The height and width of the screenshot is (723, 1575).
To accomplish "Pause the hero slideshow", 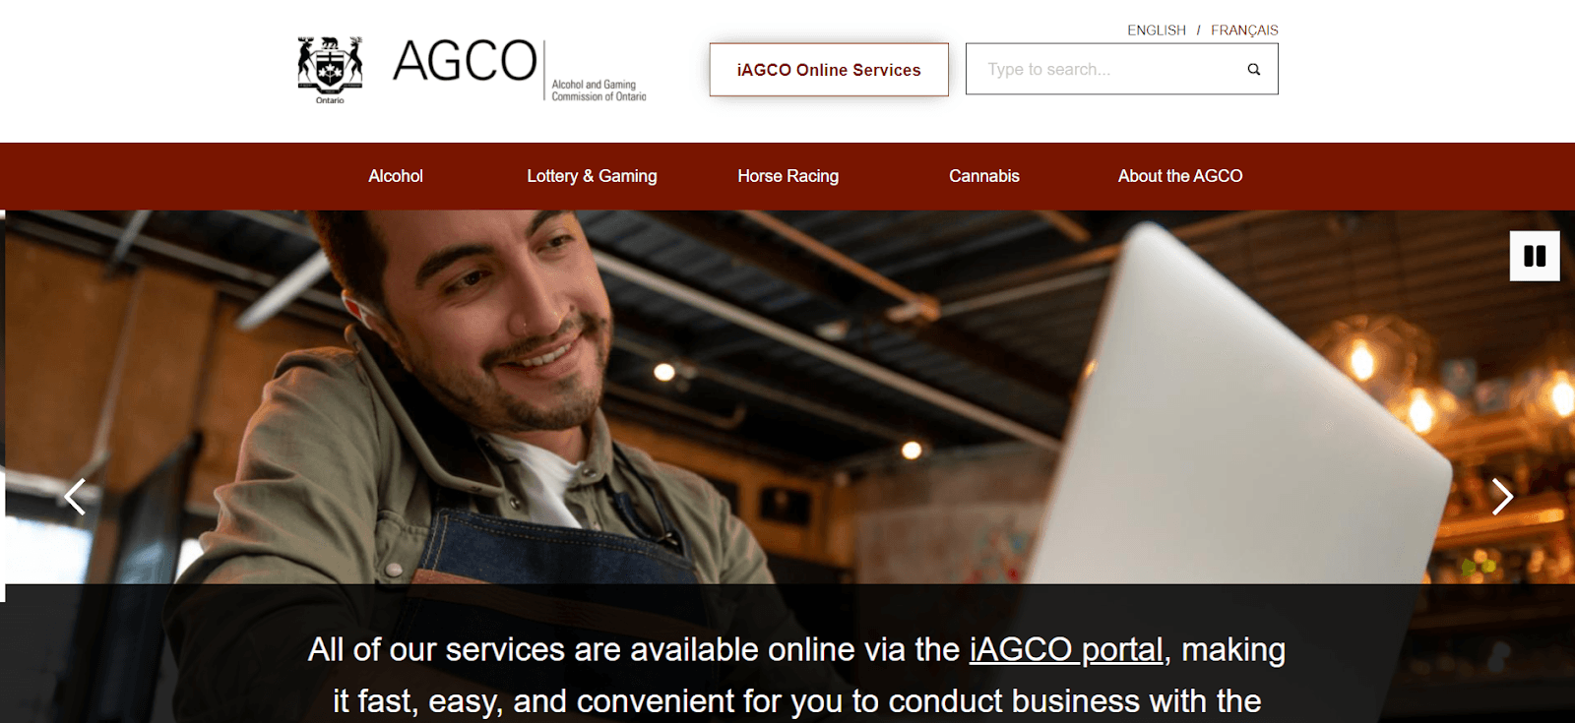I will (1535, 256).
